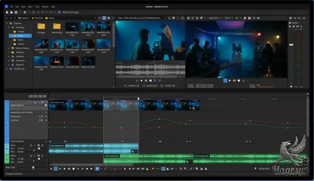The height and width of the screenshot is (181, 314).
Task: Expand the VEGAS Hub tree node
Action: [7, 69]
